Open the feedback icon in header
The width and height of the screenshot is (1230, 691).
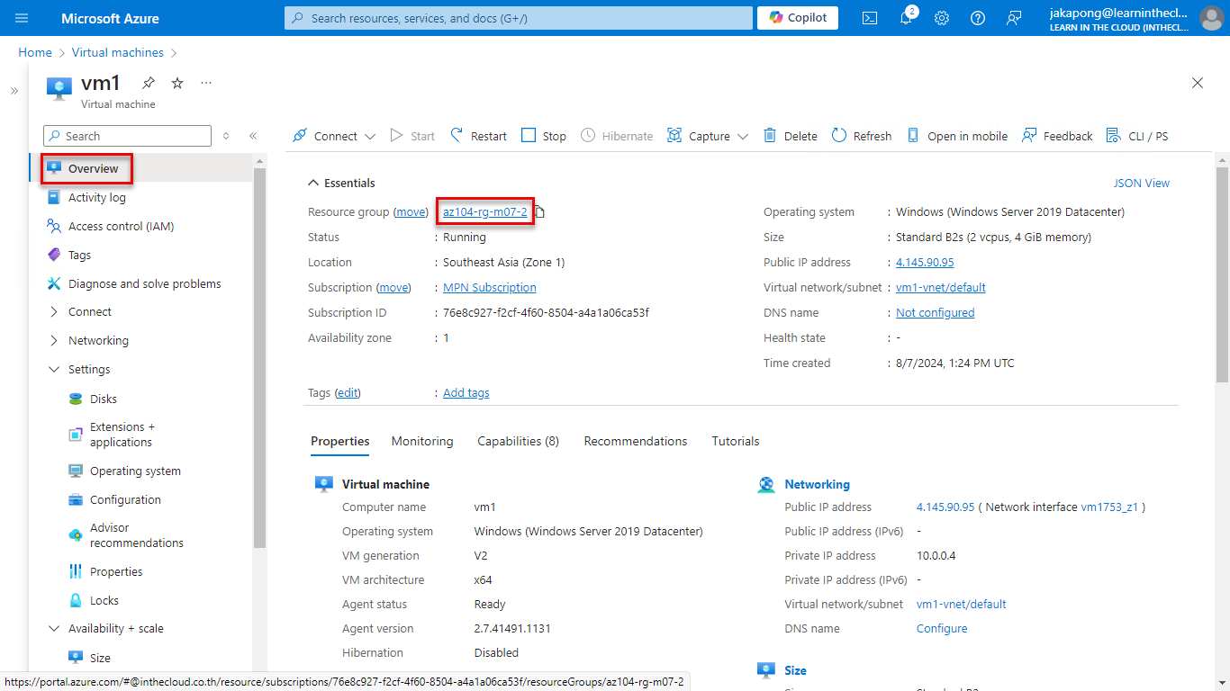click(1014, 18)
